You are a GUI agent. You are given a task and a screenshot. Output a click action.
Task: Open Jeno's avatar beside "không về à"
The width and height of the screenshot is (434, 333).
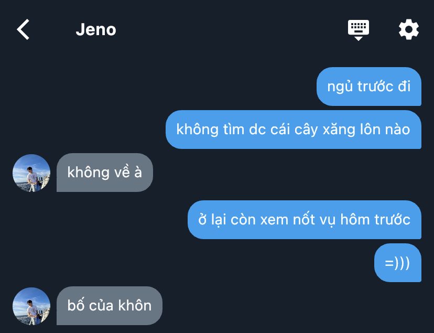(x=31, y=173)
